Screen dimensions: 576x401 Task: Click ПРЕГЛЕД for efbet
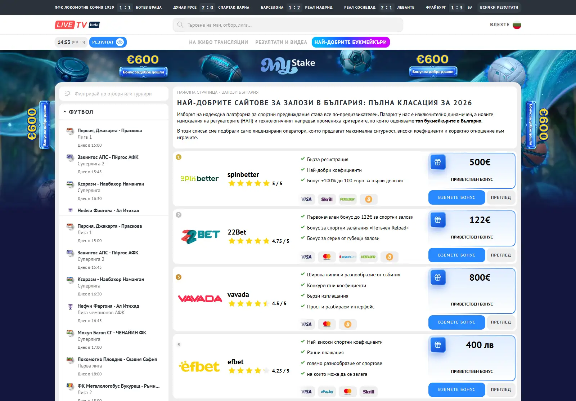(x=501, y=389)
